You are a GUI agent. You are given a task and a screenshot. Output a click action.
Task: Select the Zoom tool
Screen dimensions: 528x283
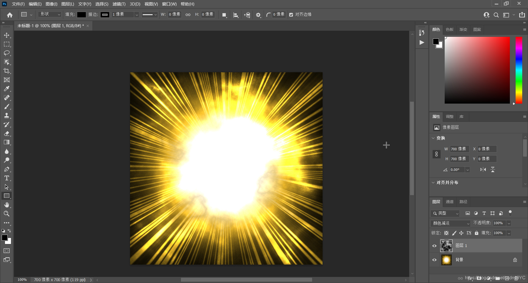pyautogui.click(x=7, y=214)
